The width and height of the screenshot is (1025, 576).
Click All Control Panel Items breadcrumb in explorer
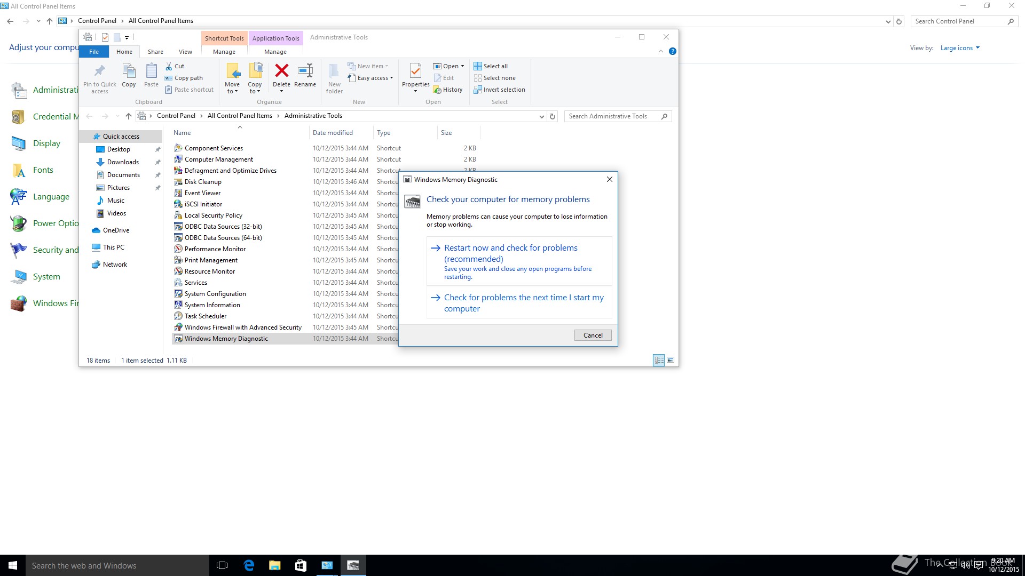pos(240,116)
